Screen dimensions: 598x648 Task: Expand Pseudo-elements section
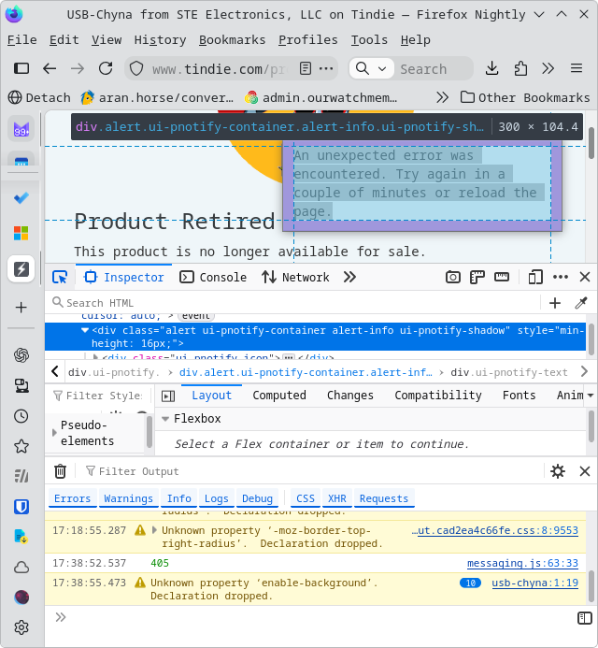point(54,433)
